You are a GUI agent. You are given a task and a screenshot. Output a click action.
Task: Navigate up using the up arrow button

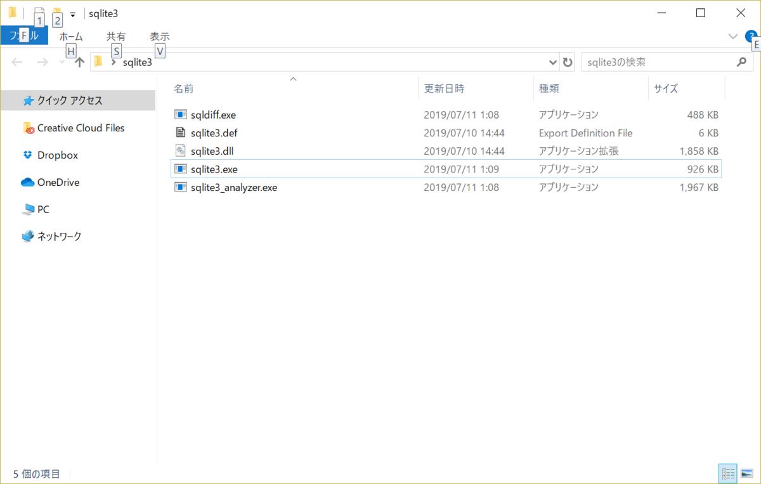tap(79, 62)
